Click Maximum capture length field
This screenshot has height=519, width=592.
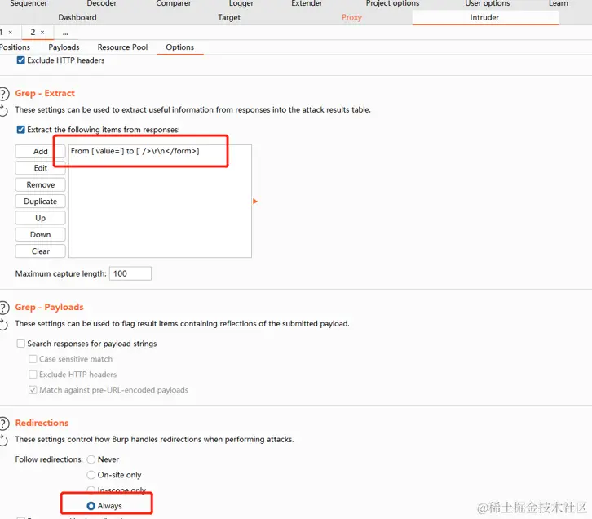[x=130, y=274]
